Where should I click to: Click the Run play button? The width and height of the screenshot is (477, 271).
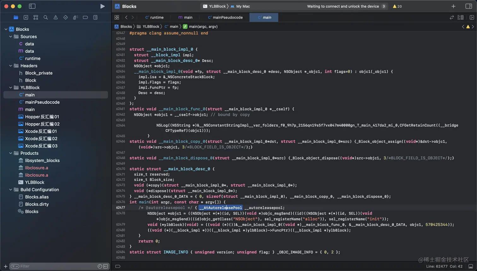click(x=102, y=6)
